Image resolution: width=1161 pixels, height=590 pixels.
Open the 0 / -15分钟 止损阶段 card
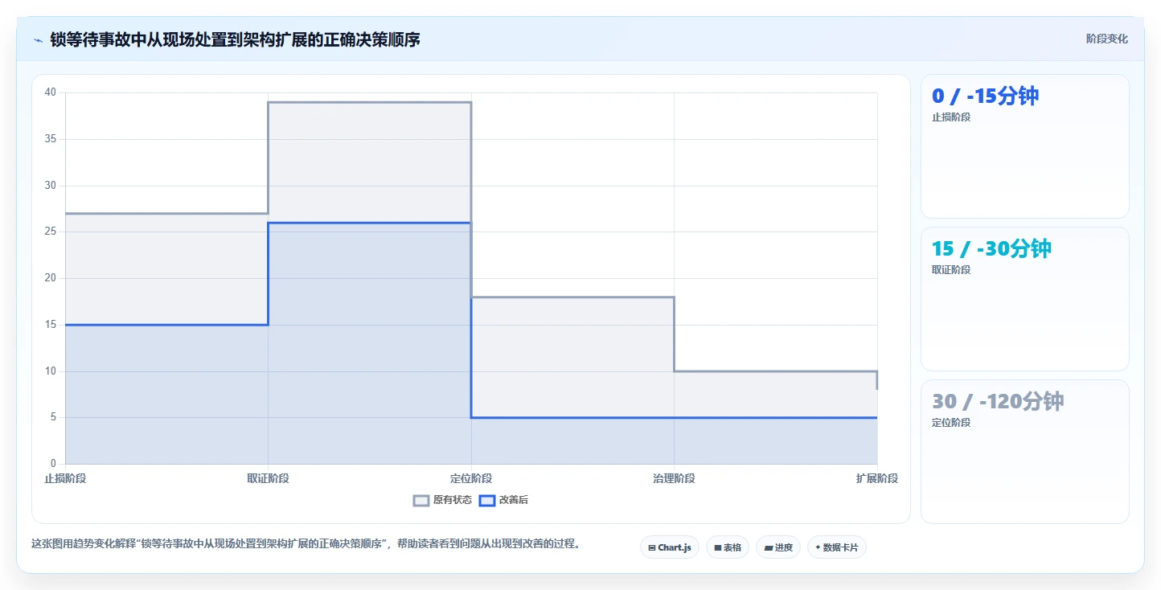1024,146
